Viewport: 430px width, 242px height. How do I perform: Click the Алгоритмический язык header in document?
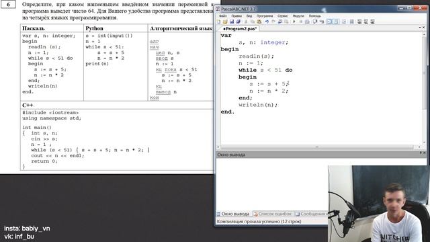pyautogui.click(x=181, y=28)
